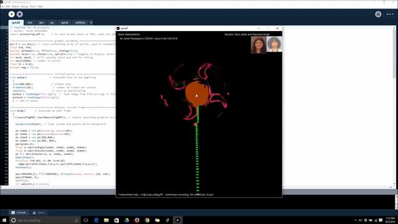The height and width of the screenshot is (224, 398).
Task: Open the Windows Start menu
Action: pos(4,220)
